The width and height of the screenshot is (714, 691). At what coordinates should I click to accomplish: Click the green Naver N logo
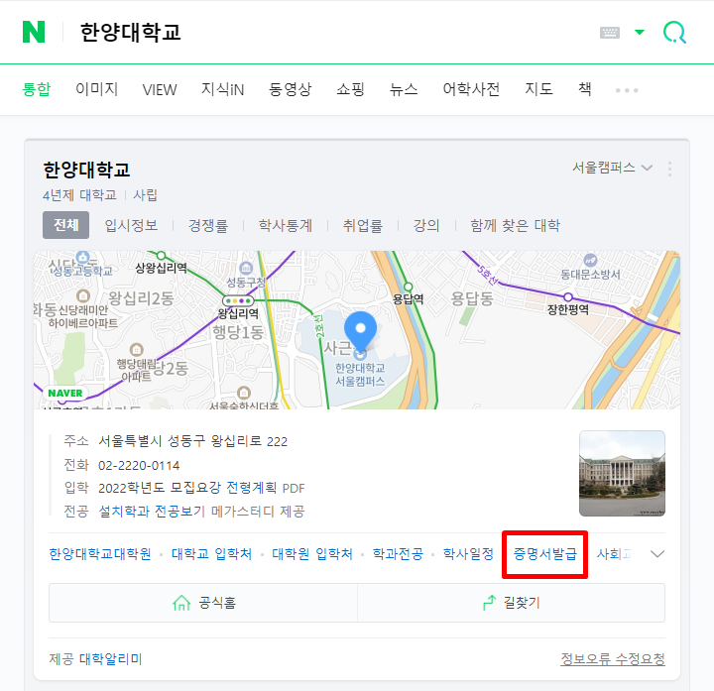point(34,32)
